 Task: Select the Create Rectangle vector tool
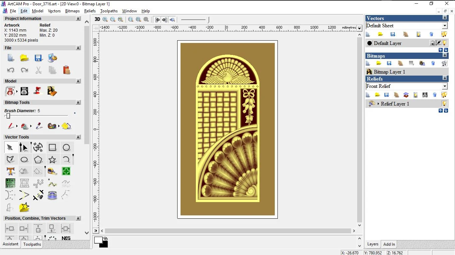[52, 147]
